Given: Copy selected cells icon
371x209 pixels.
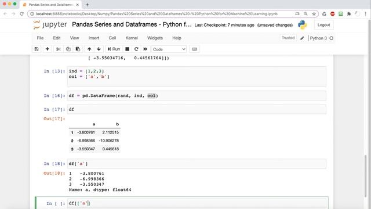Looking at the screenshot, I should pos(68,49).
